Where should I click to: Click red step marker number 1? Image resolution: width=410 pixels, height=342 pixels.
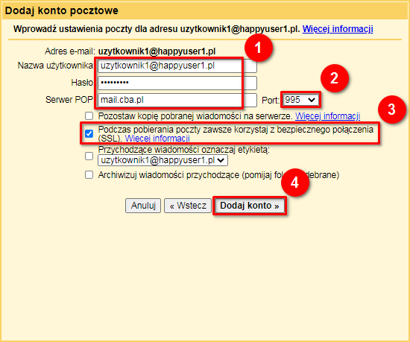(259, 48)
